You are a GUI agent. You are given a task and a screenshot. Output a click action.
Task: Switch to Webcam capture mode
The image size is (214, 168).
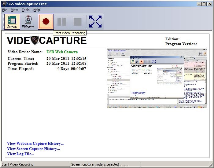click(x=28, y=22)
